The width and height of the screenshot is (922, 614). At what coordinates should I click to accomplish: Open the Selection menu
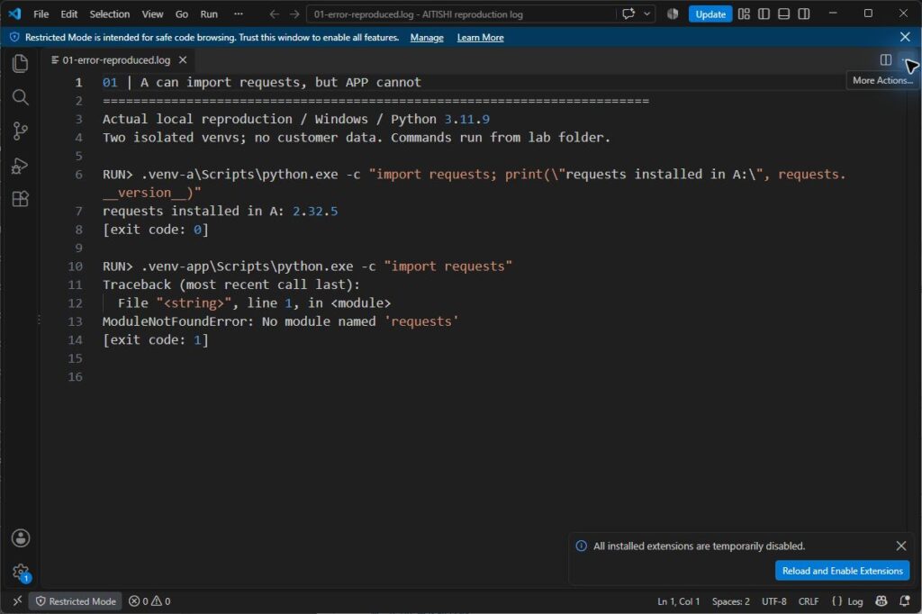tap(109, 14)
